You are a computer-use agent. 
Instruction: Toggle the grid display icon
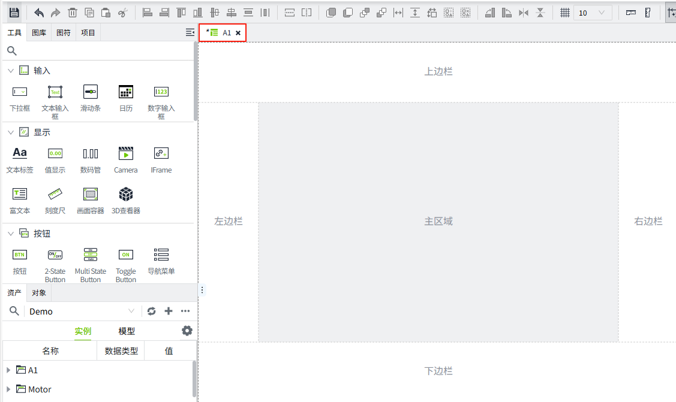(x=564, y=13)
